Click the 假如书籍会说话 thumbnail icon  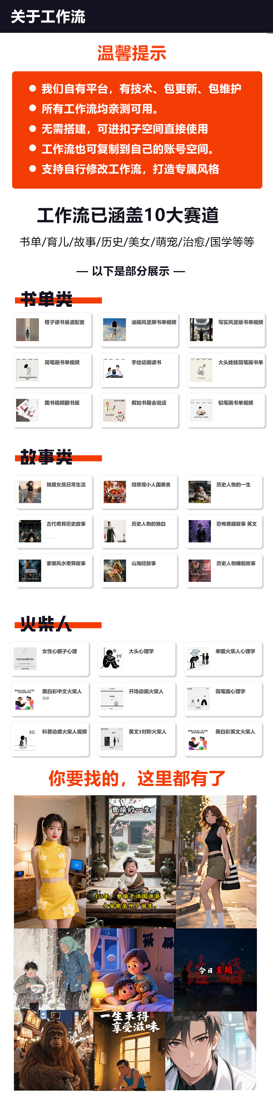click(114, 410)
